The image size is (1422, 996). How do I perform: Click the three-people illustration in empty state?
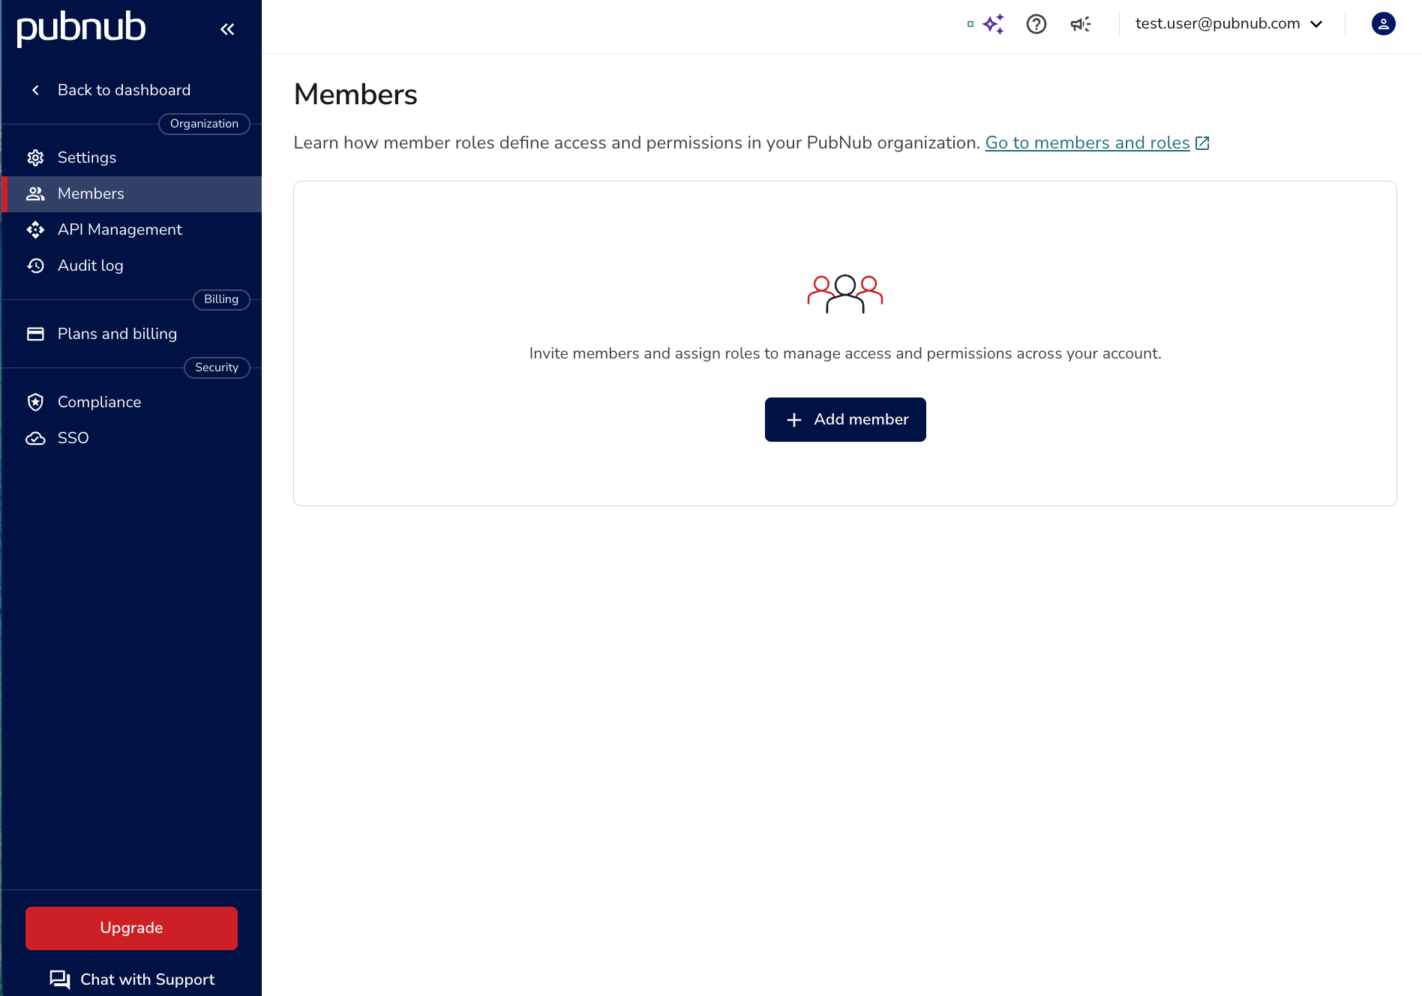pyautogui.click(x=845, y=294)
